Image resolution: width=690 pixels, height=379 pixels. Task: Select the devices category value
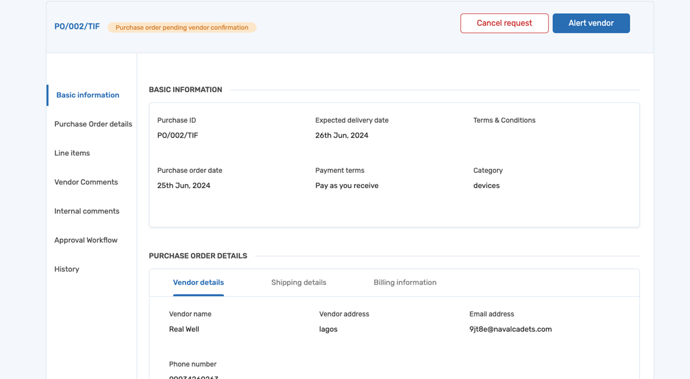coord(486,185)
